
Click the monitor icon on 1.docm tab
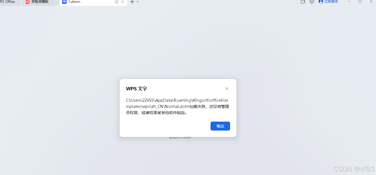point(117,2)
